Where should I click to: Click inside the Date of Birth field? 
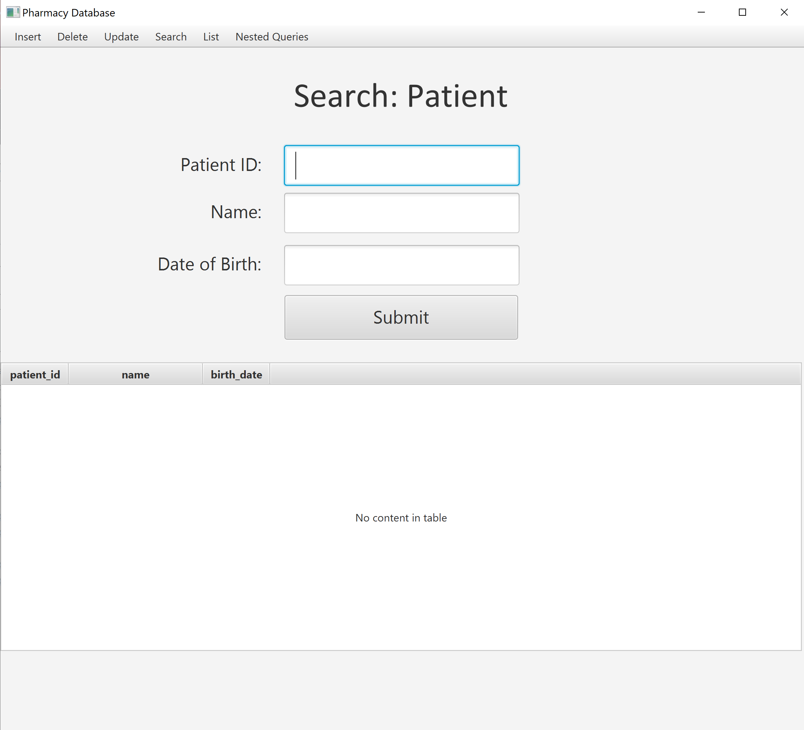pos(401,265)
